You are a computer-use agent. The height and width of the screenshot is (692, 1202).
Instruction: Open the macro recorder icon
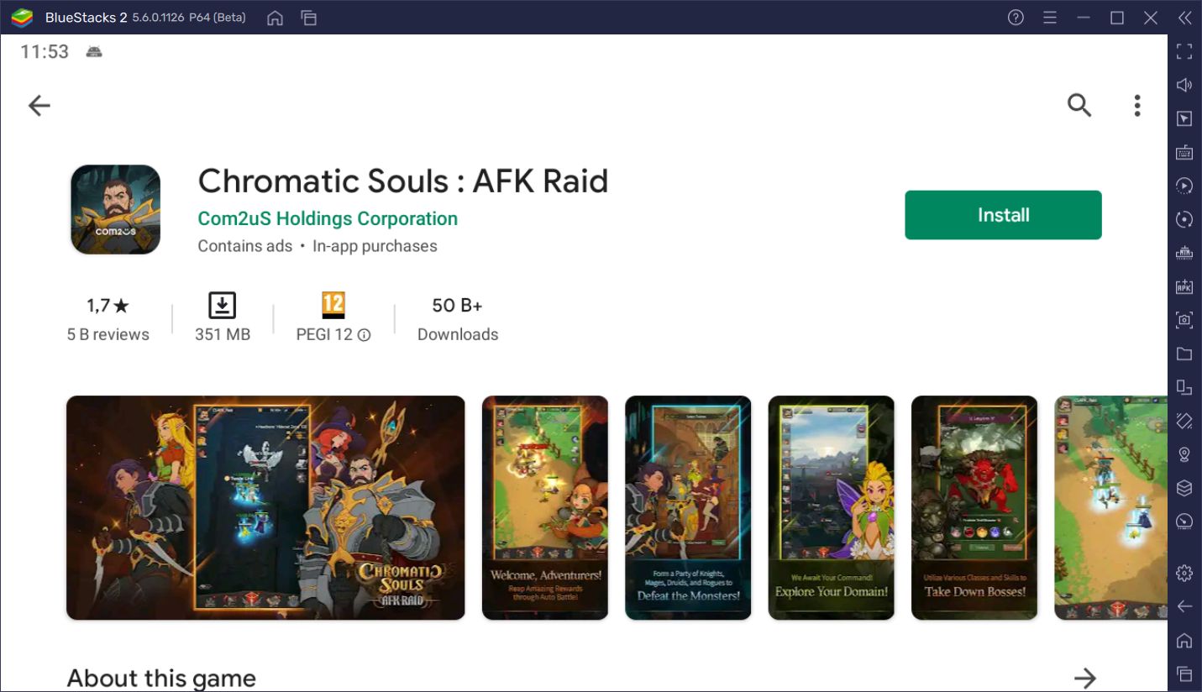pyautogui.click(x=1184, y=186)
